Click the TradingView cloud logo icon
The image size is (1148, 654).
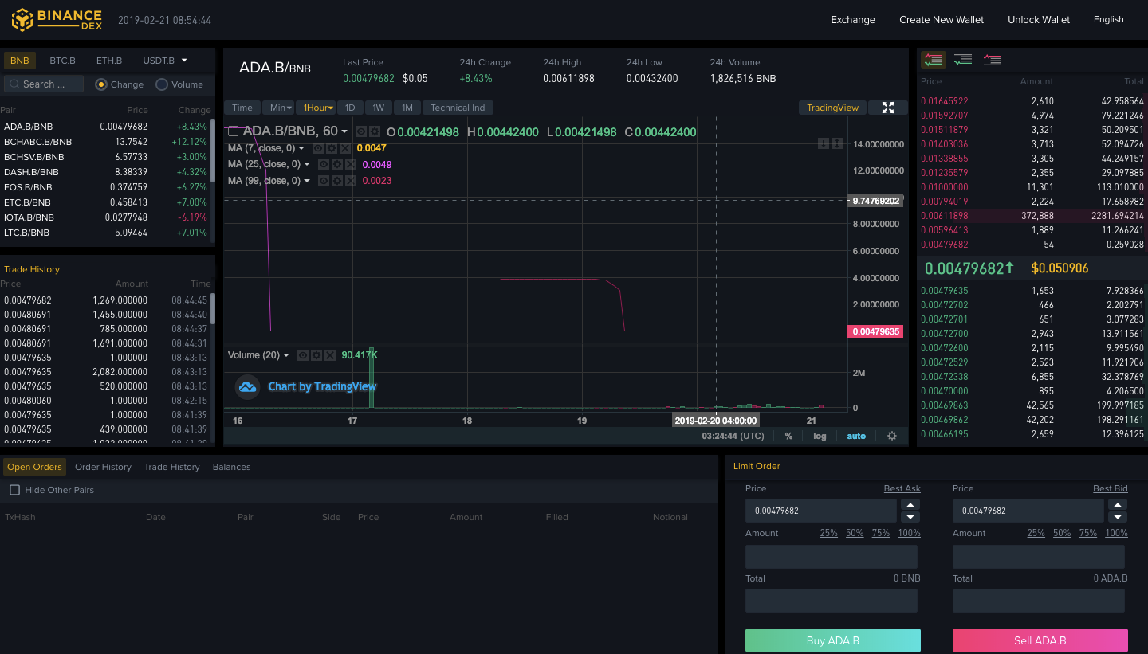248,386
